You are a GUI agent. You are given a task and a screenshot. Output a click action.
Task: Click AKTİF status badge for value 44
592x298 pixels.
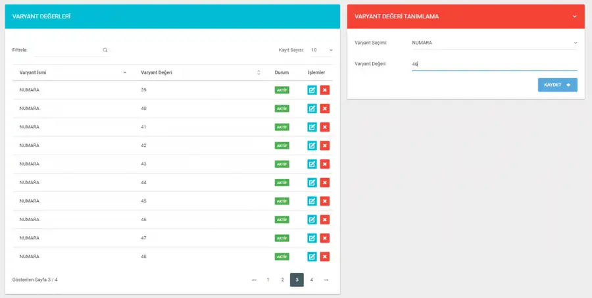click(x=282, y=182)
